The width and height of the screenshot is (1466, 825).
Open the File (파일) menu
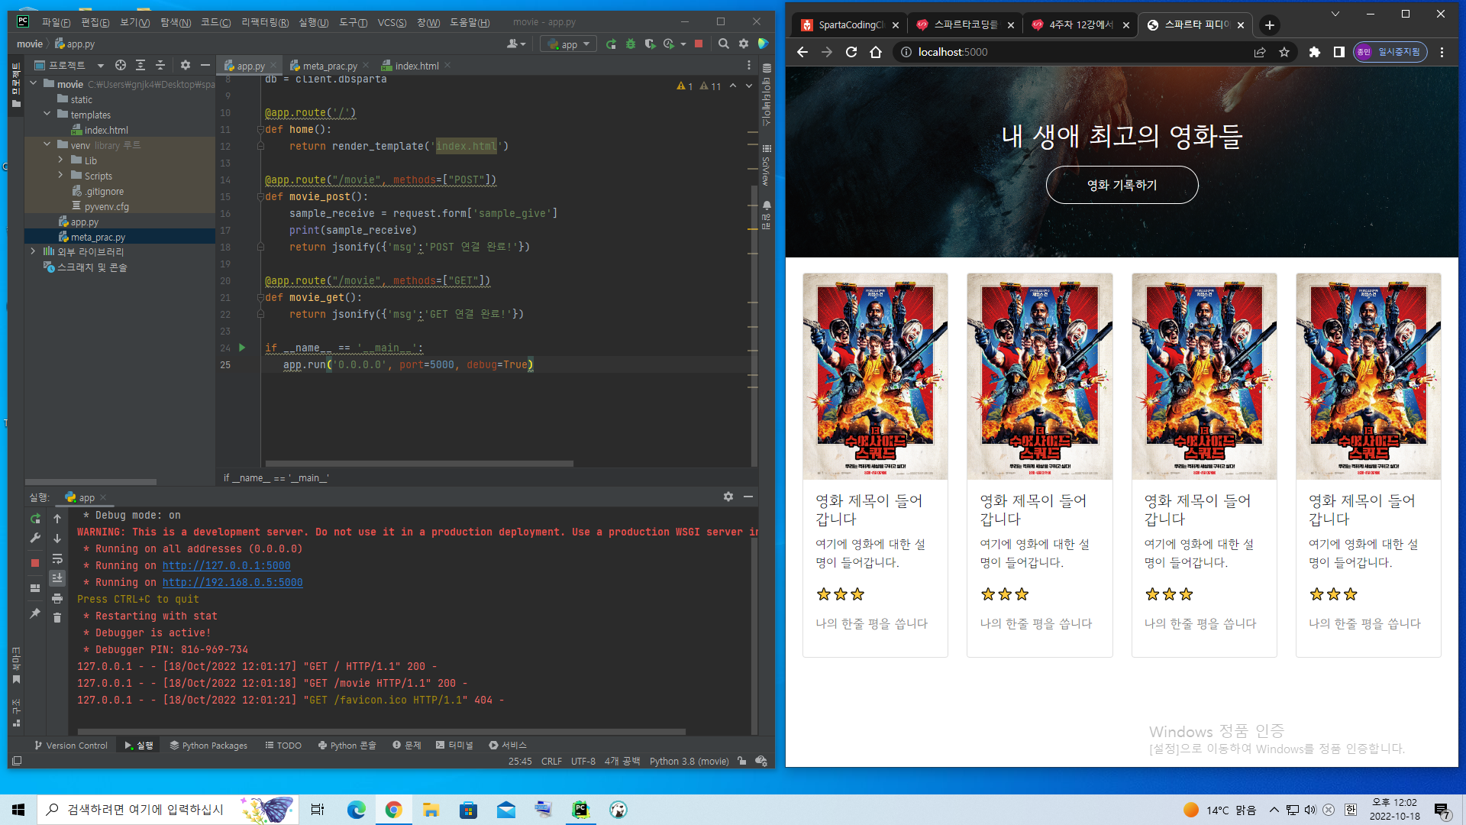pos(56,22)
